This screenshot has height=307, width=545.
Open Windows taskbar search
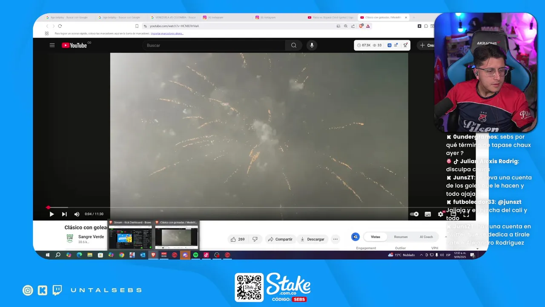click(58, 255)
